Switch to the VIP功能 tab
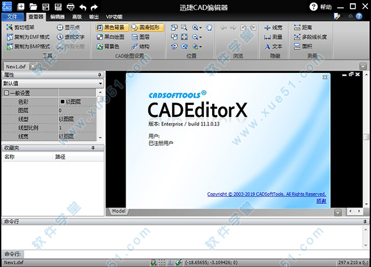The width and height of the screenshot is (371, 267). (114, 17)
